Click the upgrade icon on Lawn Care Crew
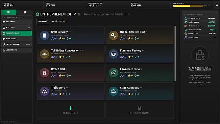This screenshot has height=124, width=220. click(136, 76)
